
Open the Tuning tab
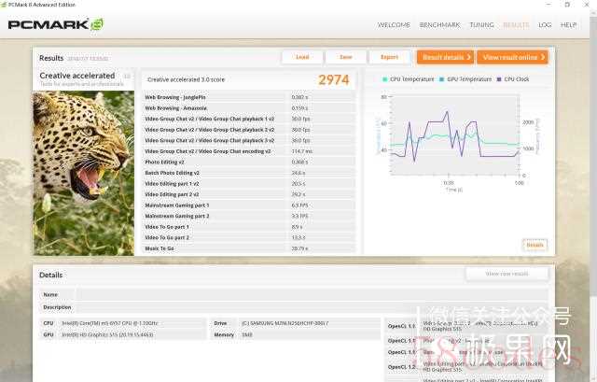coord(481,24)
